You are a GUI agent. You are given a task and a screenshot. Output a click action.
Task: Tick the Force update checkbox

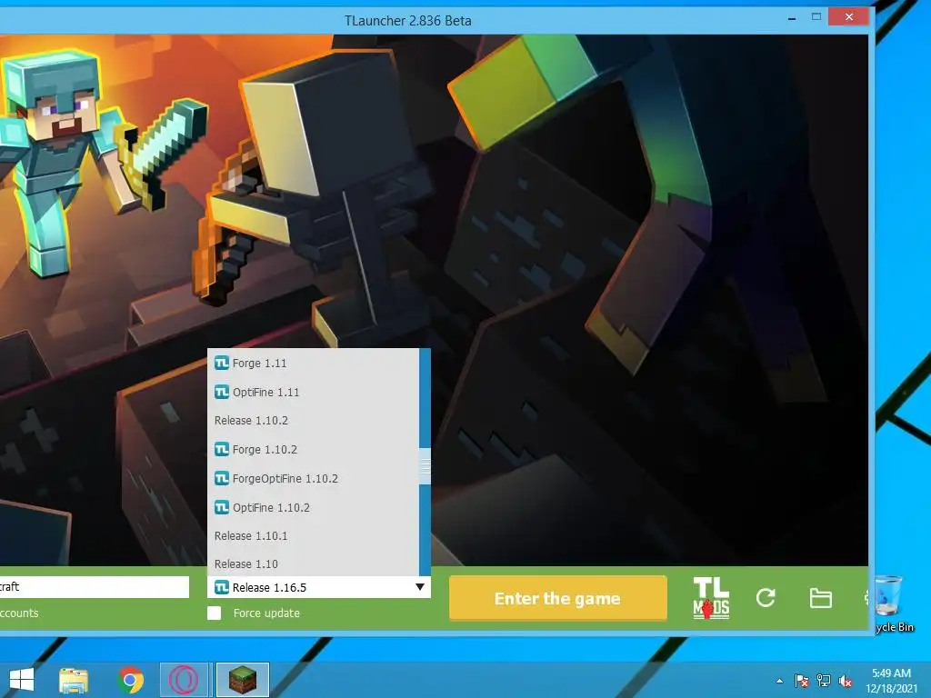(215, 613)
